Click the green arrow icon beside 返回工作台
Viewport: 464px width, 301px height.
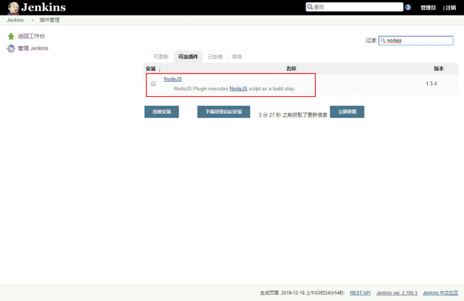[11, 36]
